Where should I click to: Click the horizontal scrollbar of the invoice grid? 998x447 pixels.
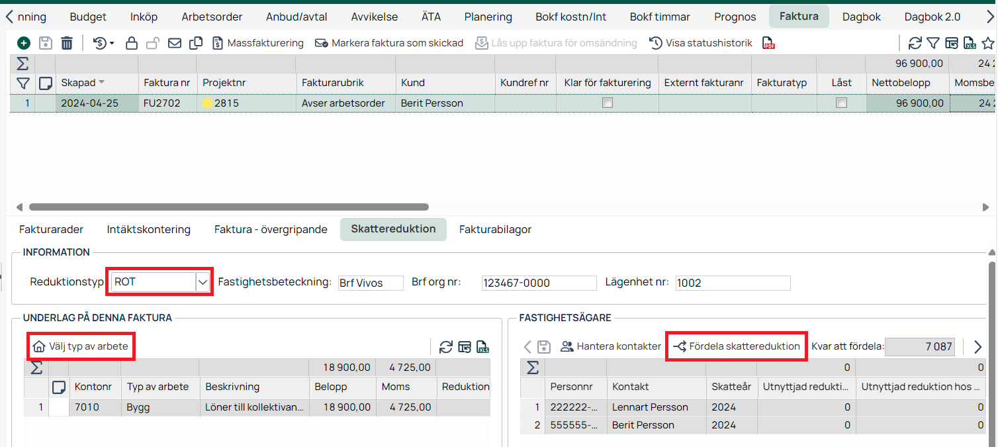click(229, 207)
